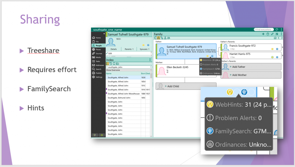Click the pencil edit icon in Family header
295x167 pixels.
click(x=272, y=34)
